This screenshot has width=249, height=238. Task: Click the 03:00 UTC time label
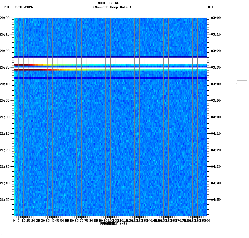click(215, 17)
